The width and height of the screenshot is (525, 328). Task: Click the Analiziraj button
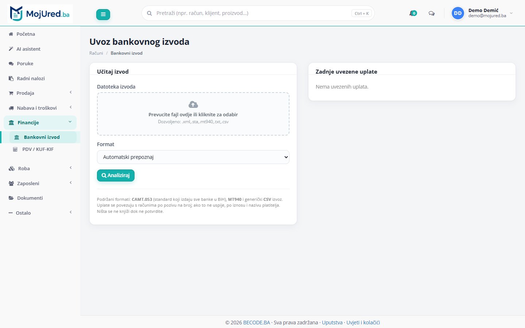[116, 175]
